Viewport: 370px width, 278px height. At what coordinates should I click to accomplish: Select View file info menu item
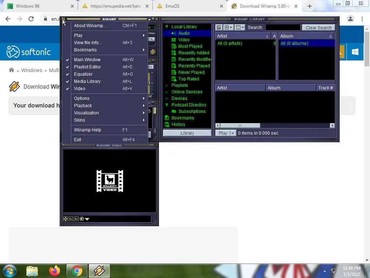(x=105, y=43)
